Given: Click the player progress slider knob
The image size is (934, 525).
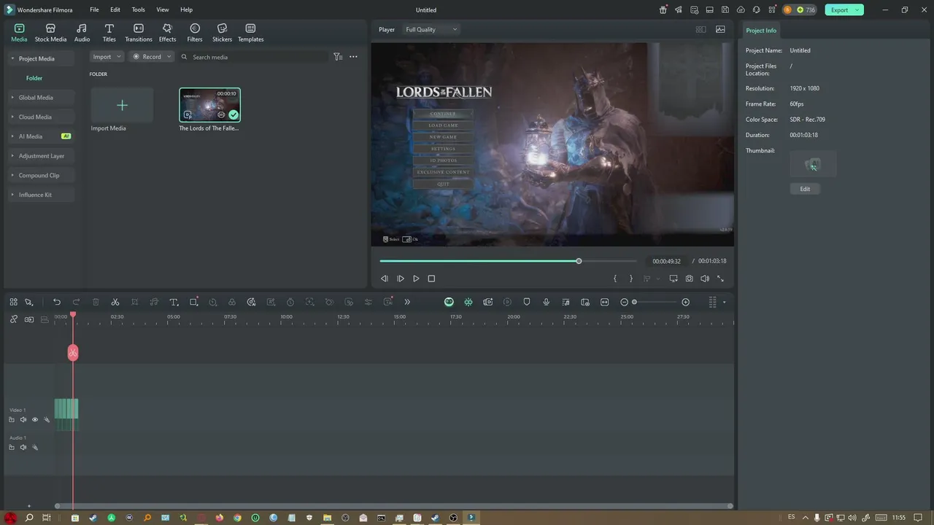Looking at the screenshot, I should click(579, 261).
